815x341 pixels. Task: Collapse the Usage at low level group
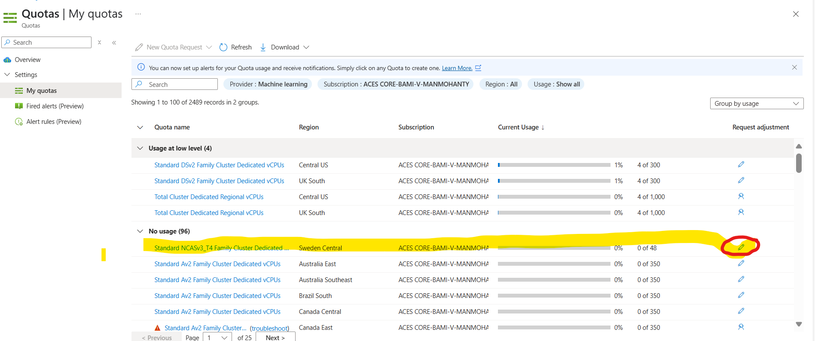[140, 148]
